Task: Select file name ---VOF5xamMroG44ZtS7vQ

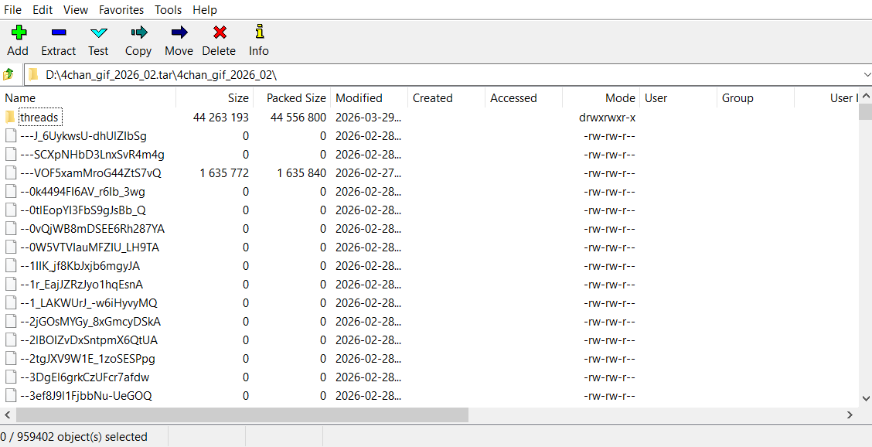Action: tap(90, 173)
